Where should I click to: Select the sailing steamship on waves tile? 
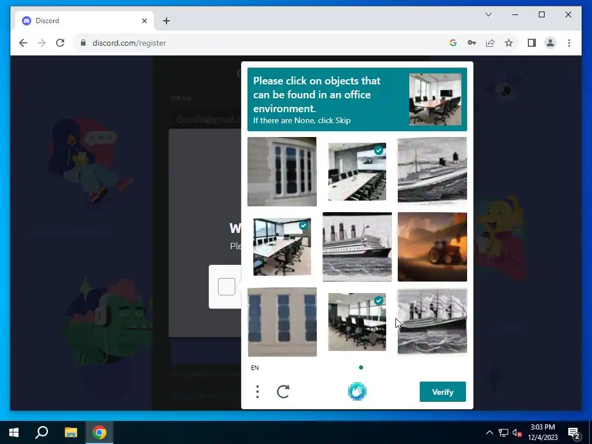pyautogui.click(x=432, y=321)
